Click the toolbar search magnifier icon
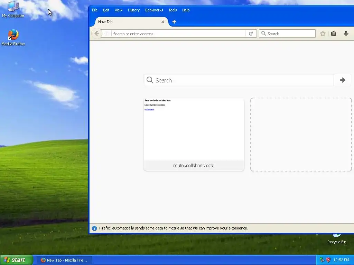 coord(263,33)
